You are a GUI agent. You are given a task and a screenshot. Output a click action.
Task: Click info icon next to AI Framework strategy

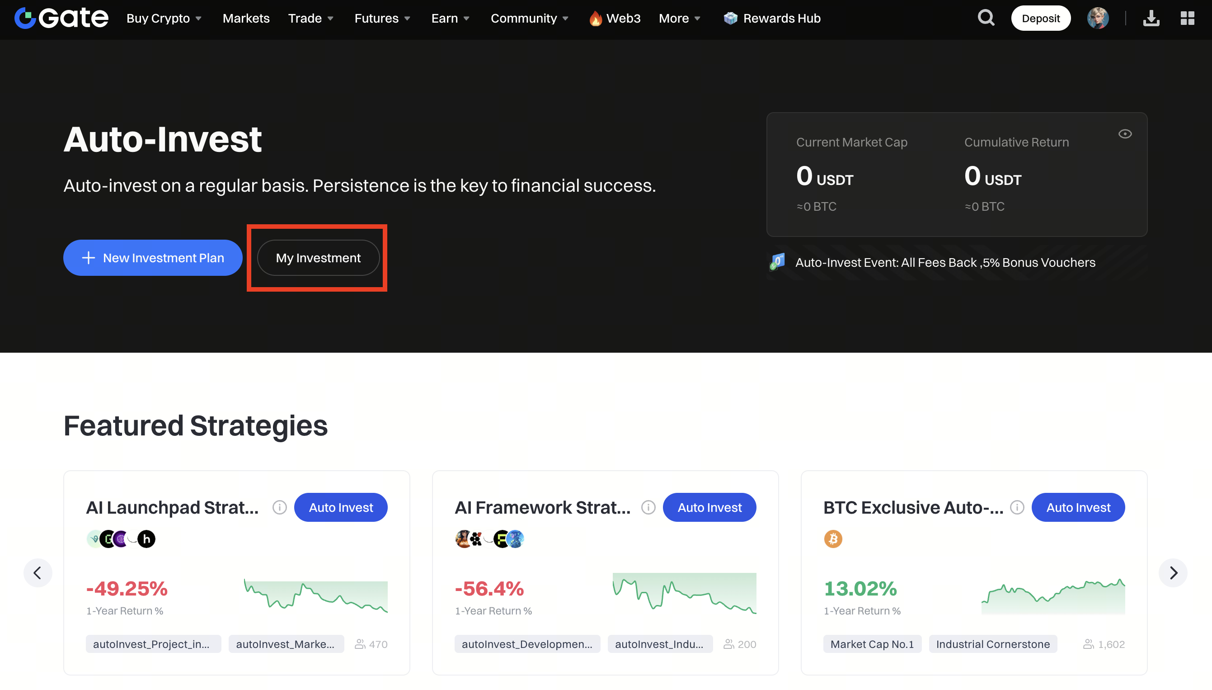648,507
